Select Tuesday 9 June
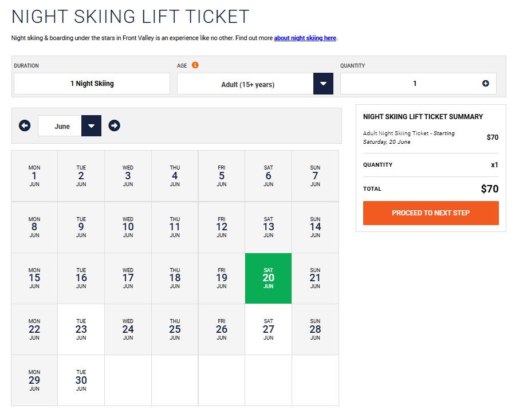This screenshot has width=531, height=413. [x=81, y=227]
